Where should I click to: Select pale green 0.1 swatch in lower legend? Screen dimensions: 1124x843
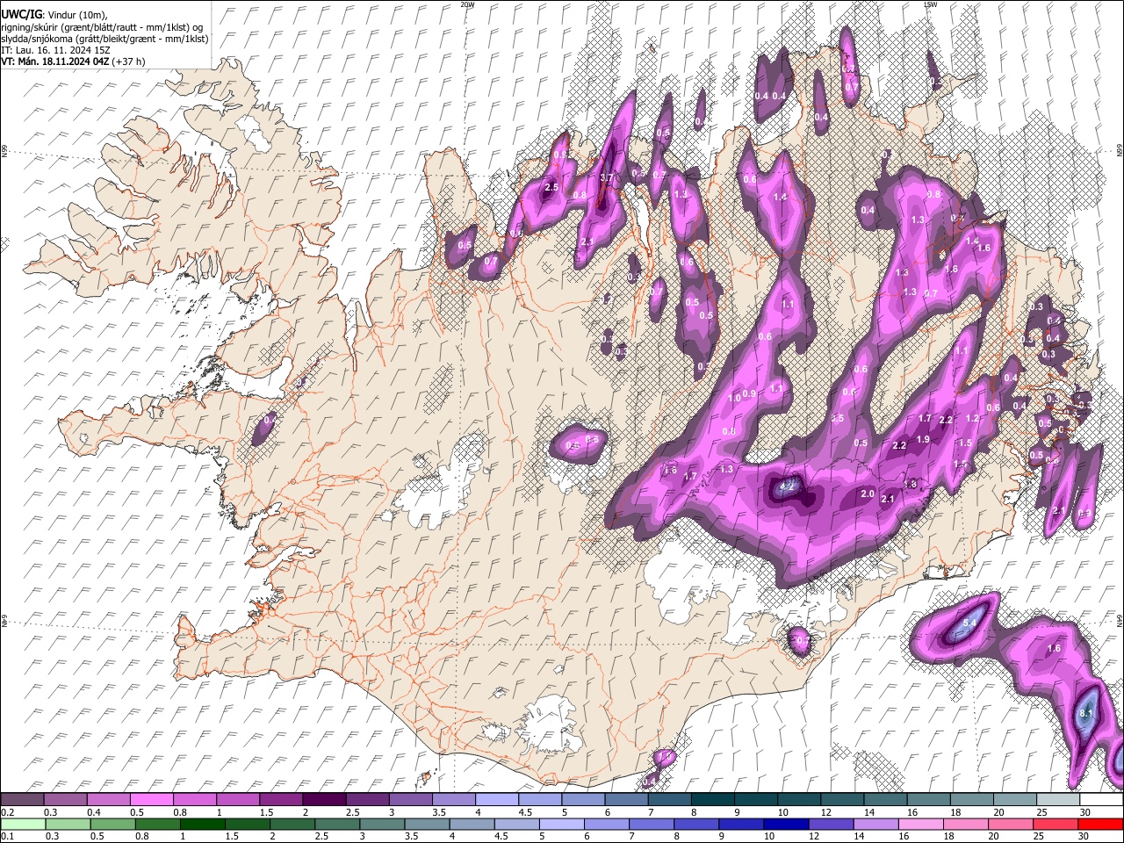23,824
